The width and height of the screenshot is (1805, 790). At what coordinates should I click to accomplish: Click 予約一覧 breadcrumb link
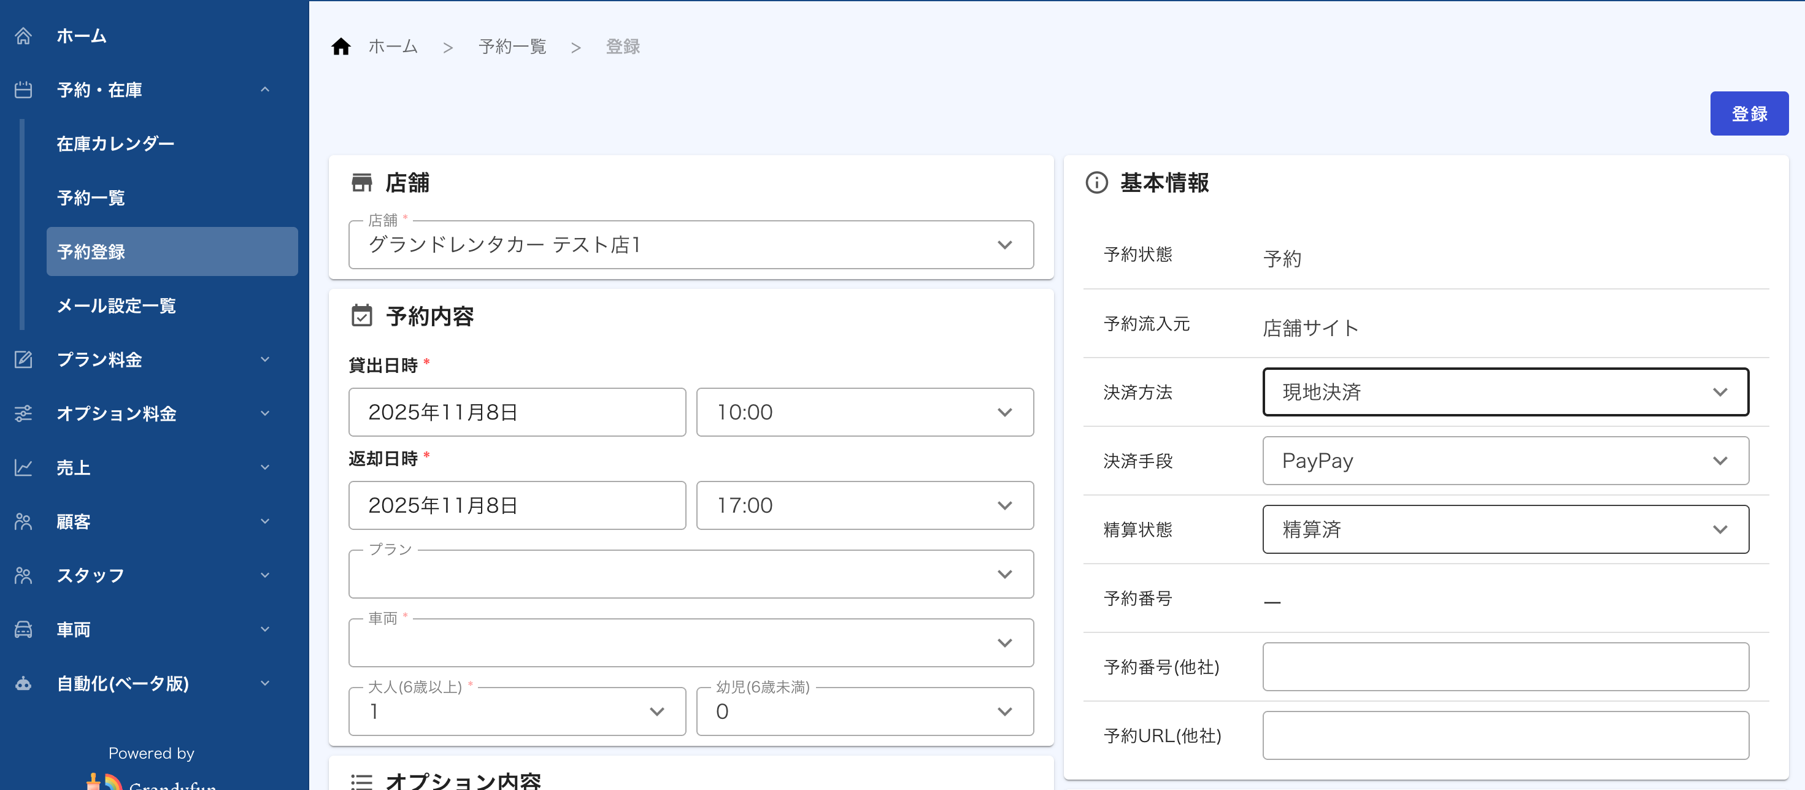(512, 47)
